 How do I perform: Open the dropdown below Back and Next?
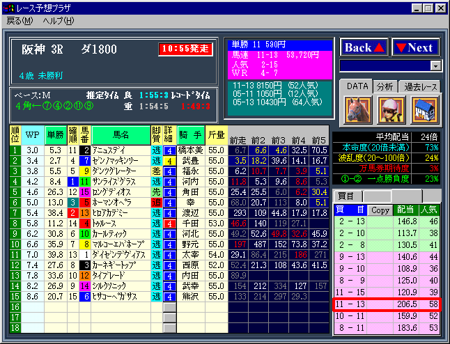click(436, 65)
